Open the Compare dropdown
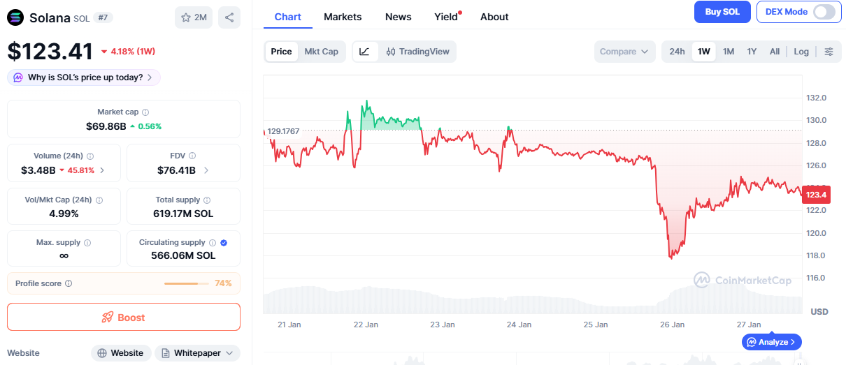This screenshot has height=365, width=846. [625, 52]
